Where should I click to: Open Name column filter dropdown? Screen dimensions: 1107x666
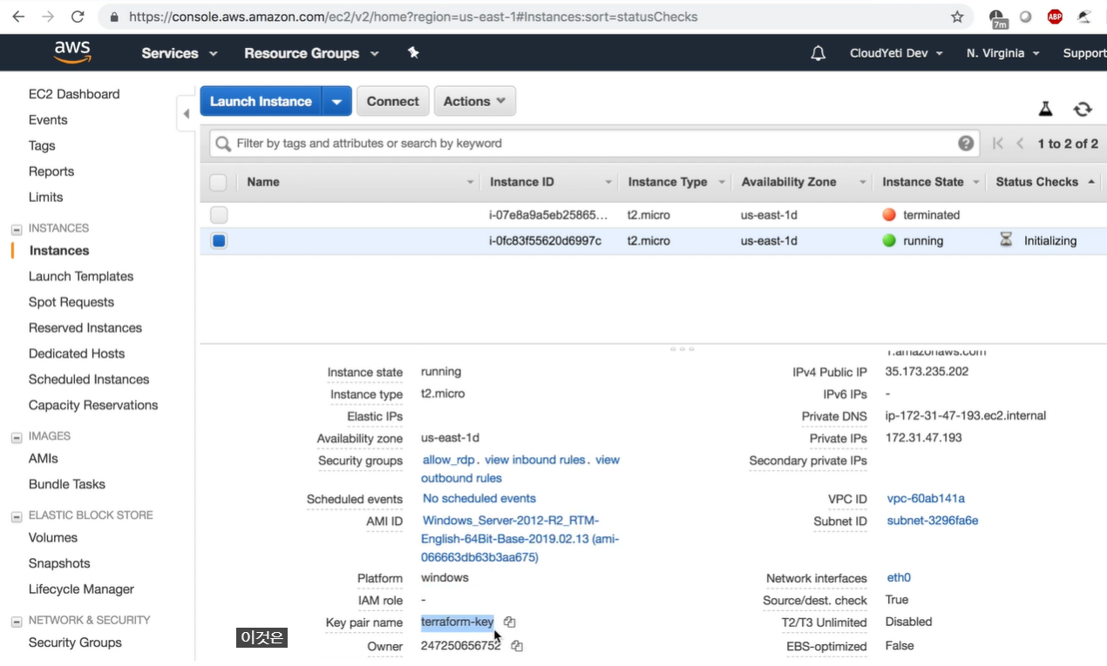pos(471,182)
